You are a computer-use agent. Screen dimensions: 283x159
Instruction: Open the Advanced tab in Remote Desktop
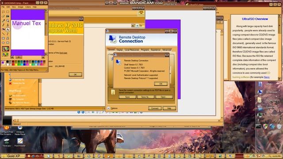[167, 50]
